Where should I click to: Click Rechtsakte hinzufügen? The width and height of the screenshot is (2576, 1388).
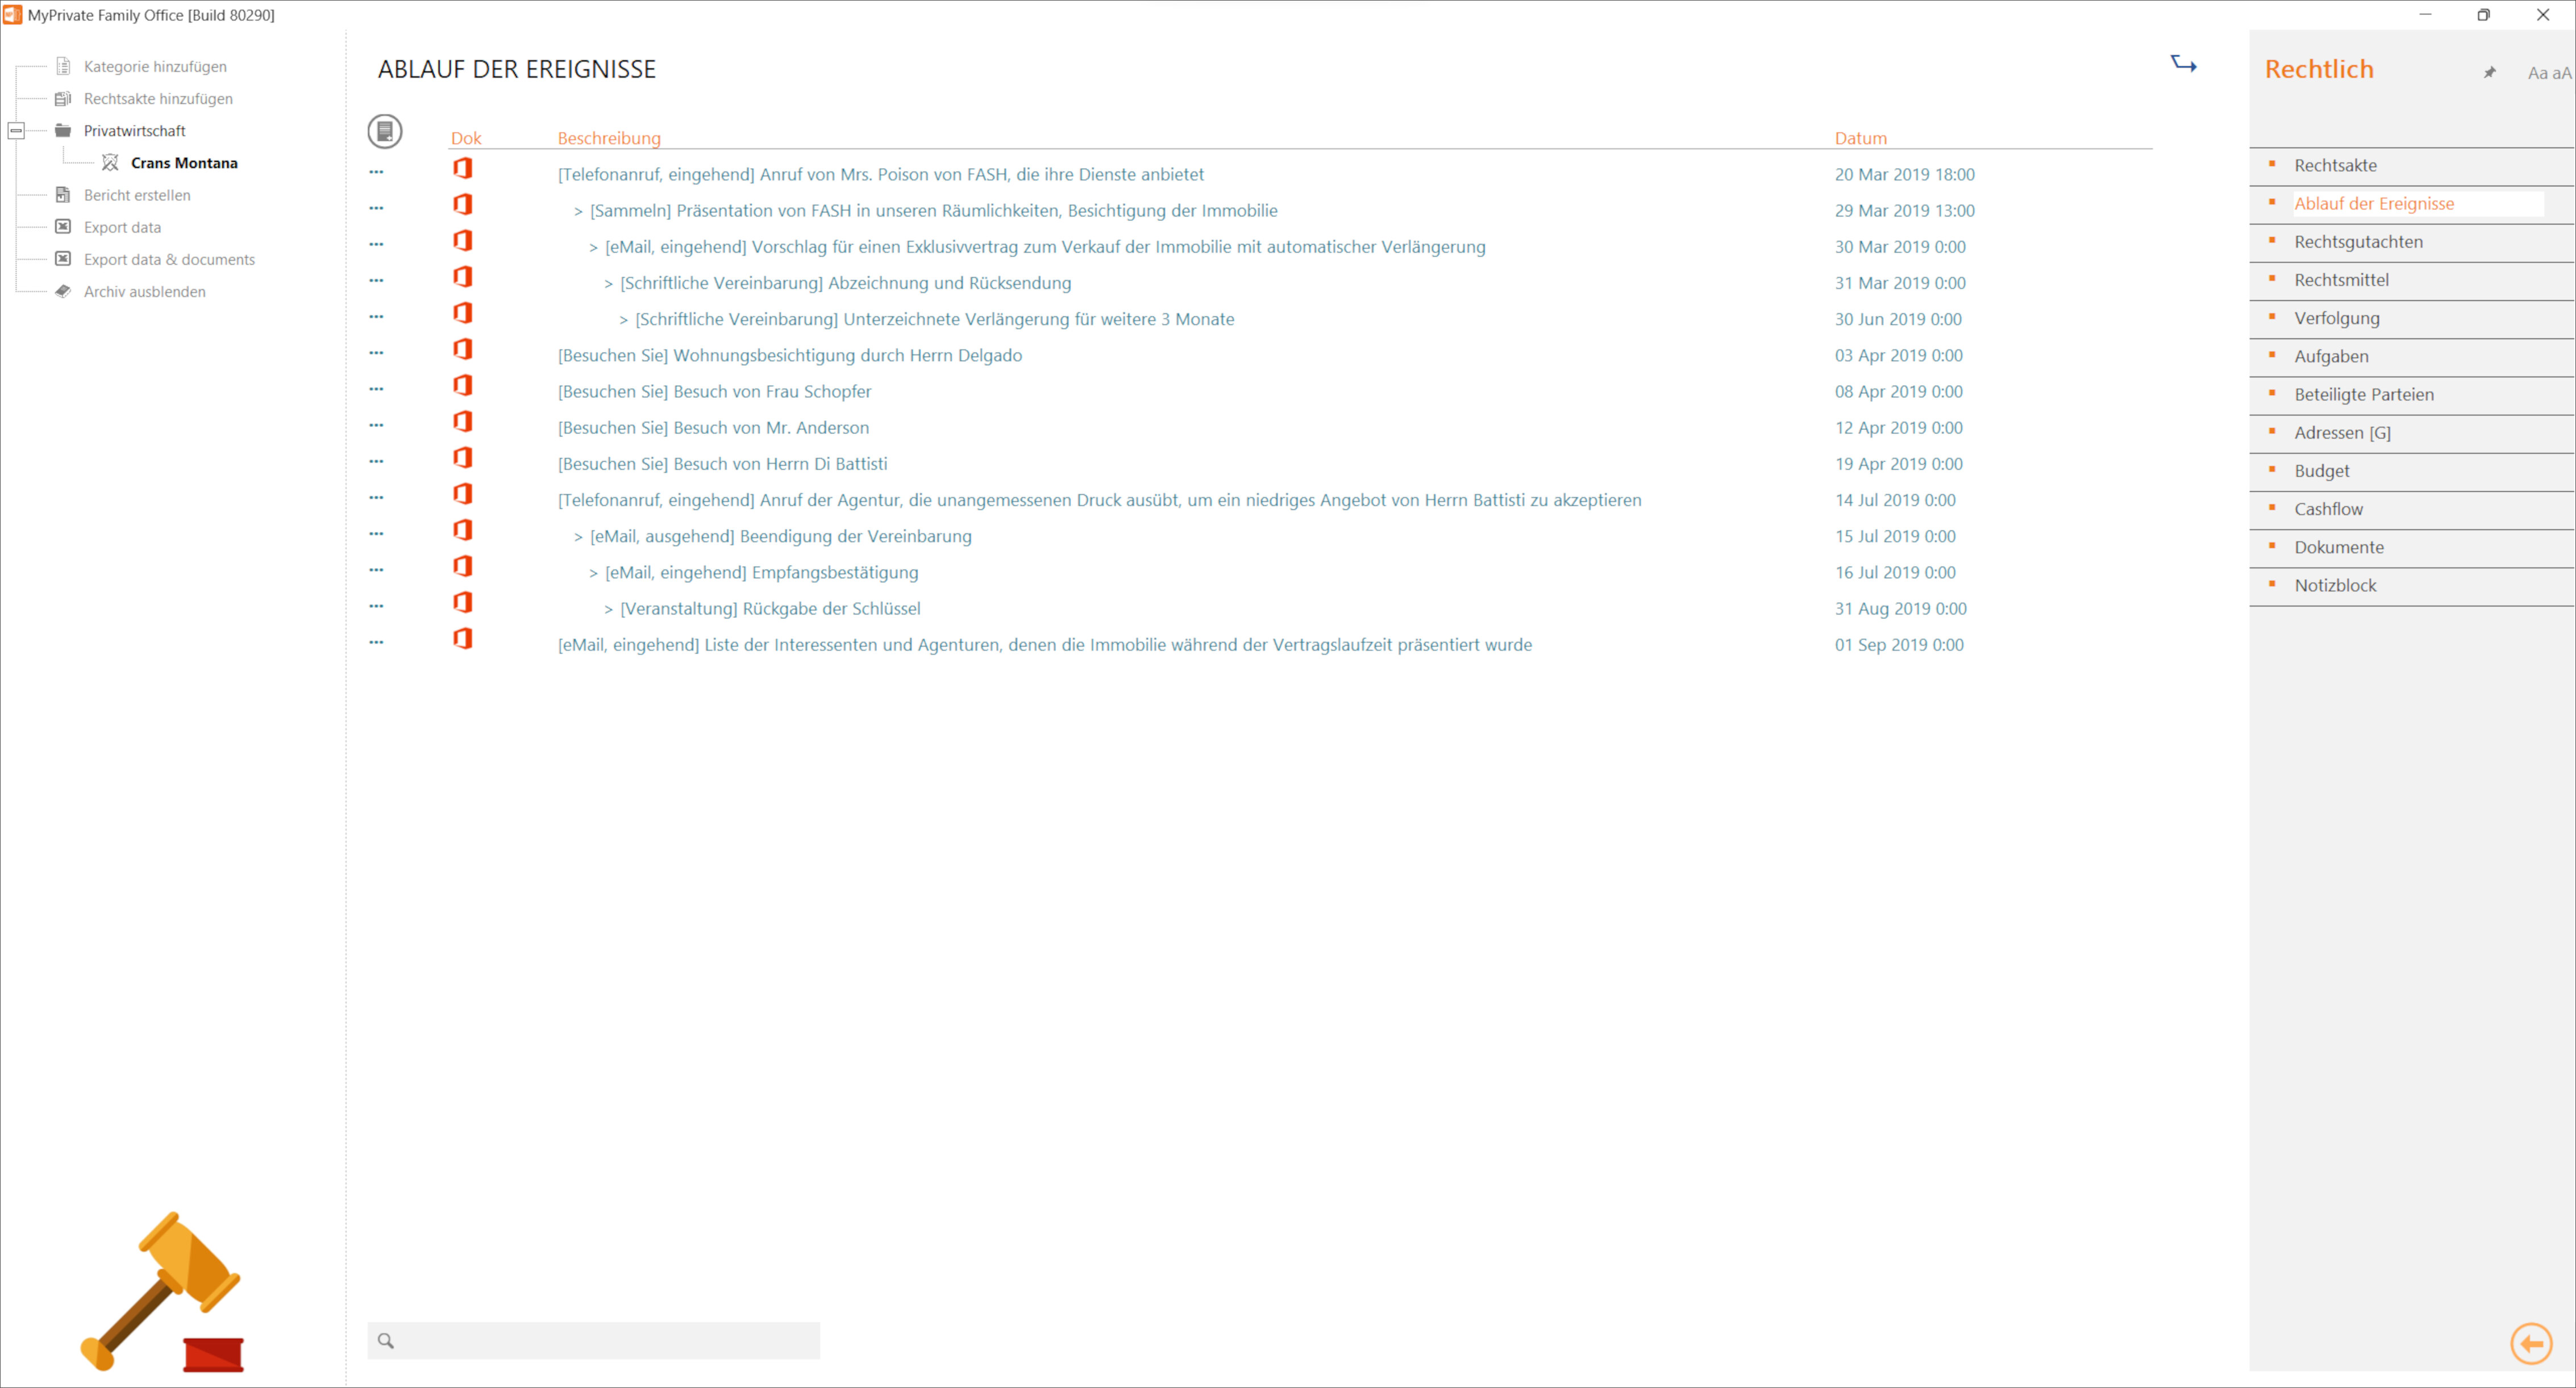[x=158, y=99]
